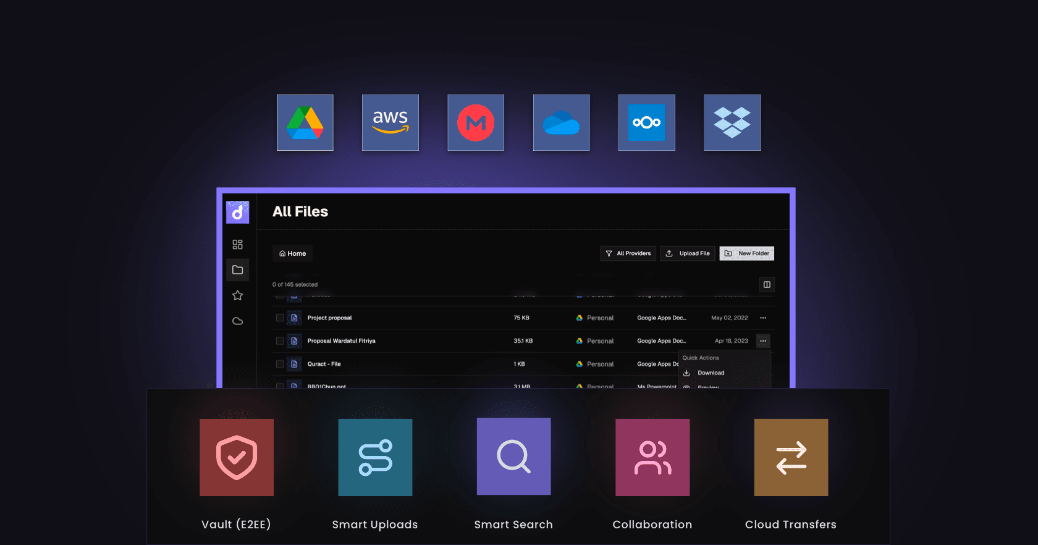
Task: Click the MEGA provider icon
Action: [x=476, y=122]
